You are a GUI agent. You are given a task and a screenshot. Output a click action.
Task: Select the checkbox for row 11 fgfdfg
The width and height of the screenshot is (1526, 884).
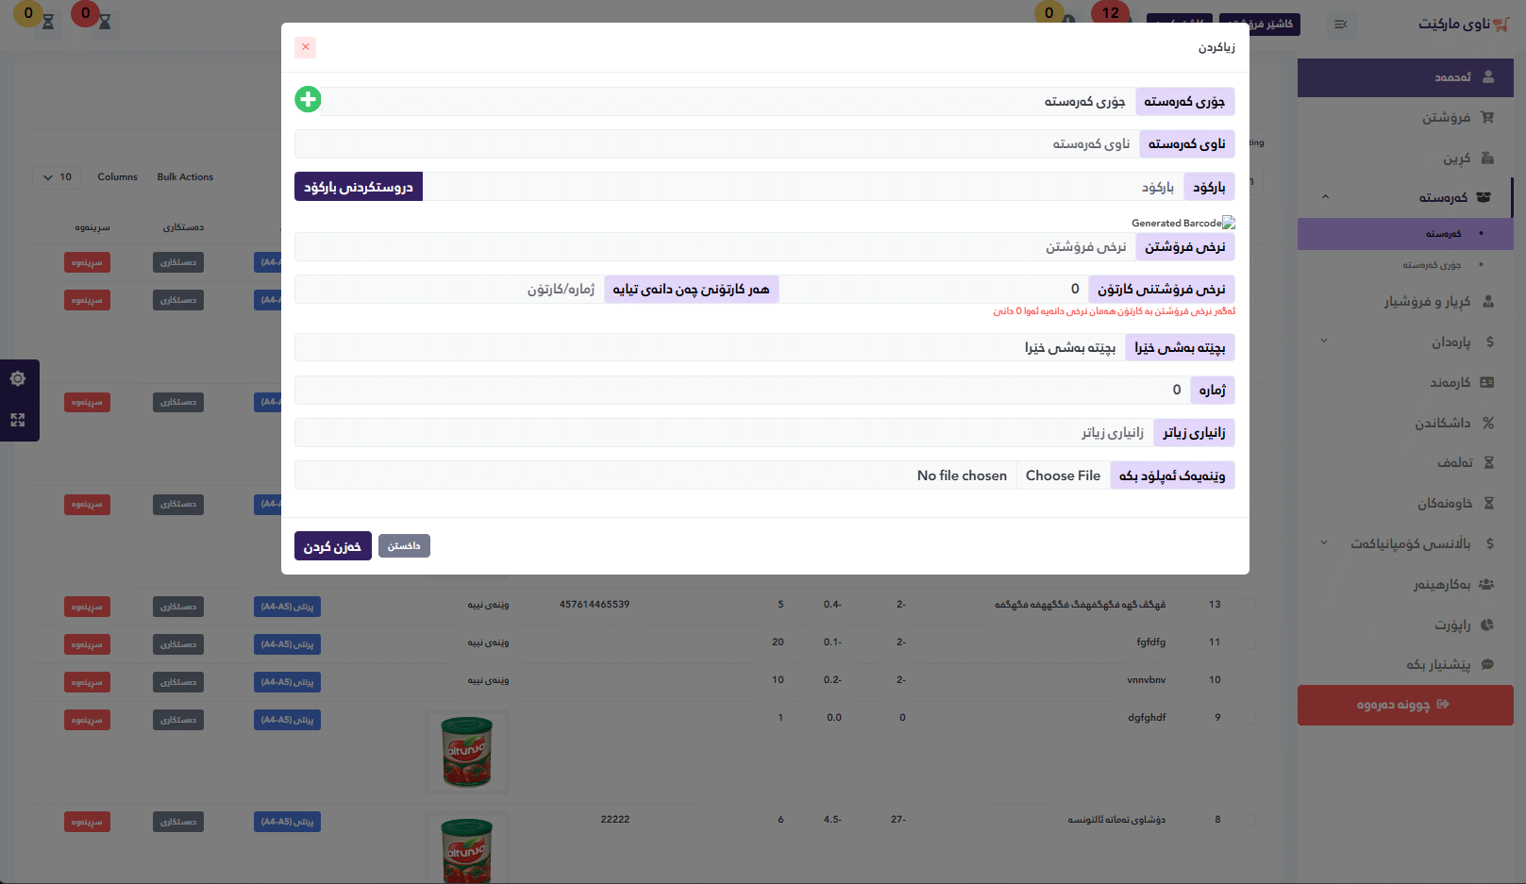click(1249, 642)
